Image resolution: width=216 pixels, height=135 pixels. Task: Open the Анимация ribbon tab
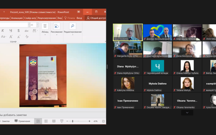pos(17,18)
